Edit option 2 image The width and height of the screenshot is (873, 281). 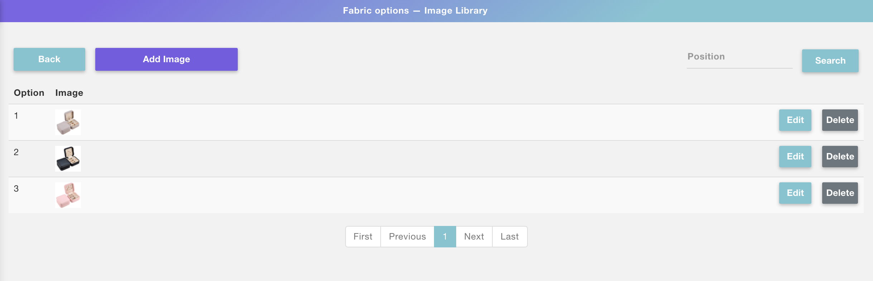click(x=795, y=157)
